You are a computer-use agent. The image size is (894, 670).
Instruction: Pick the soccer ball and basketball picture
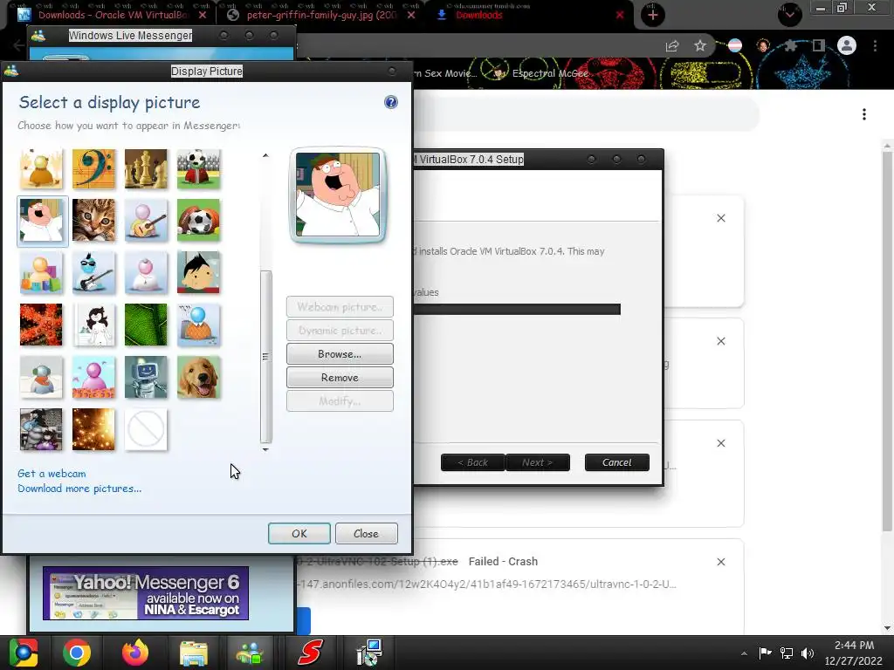[198, 221]
